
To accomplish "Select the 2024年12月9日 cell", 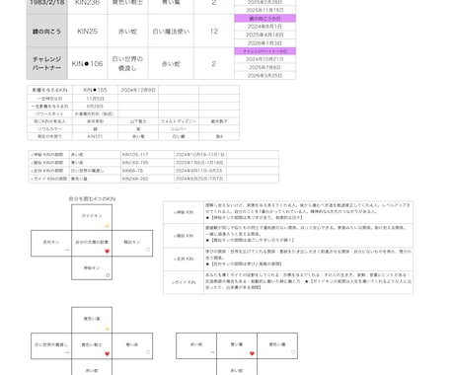I will tap(138, 90).
